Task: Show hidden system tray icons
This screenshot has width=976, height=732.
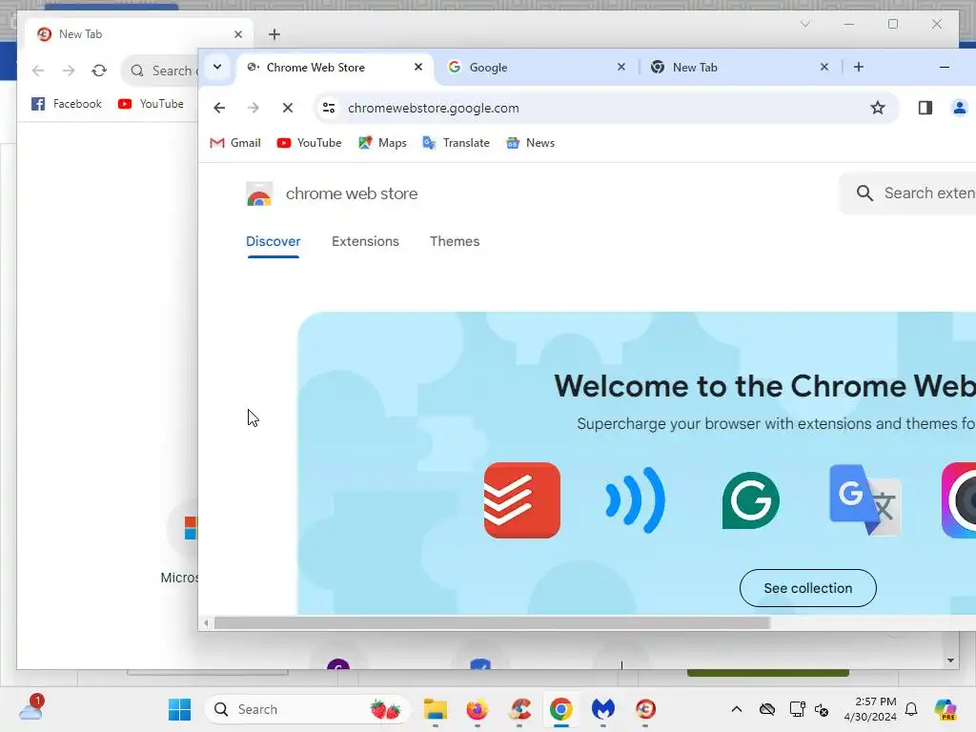Action: tap(737, 709)
